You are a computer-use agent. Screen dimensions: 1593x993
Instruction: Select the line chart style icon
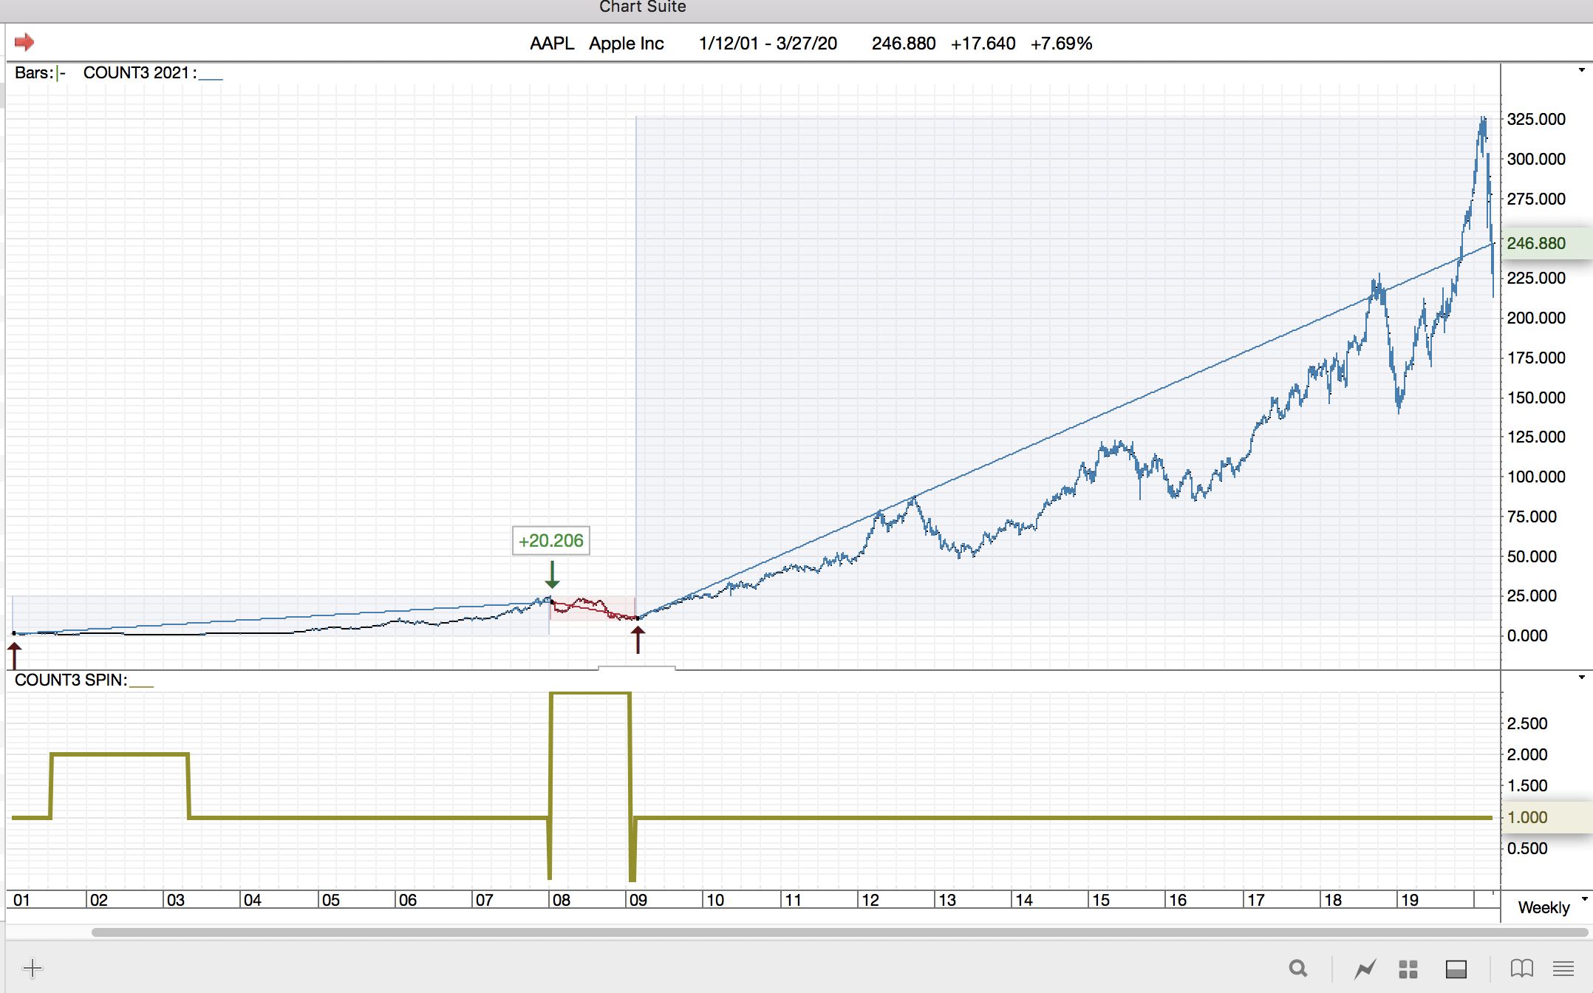coord(1365,968)
